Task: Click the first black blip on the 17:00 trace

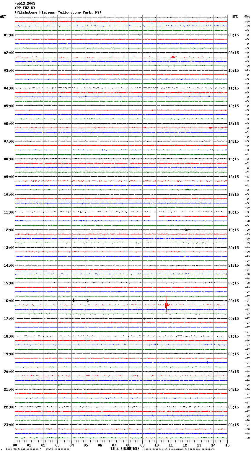Action: pos(131,319)
